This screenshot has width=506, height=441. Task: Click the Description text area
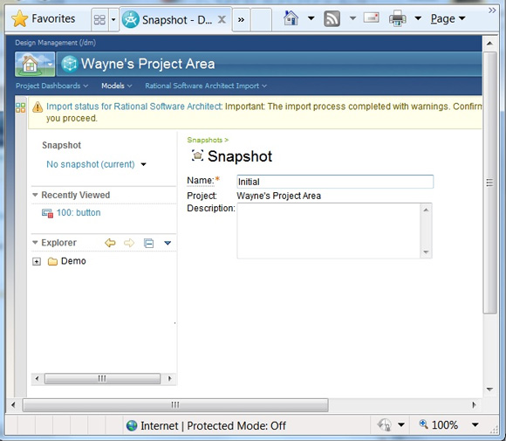329,231
